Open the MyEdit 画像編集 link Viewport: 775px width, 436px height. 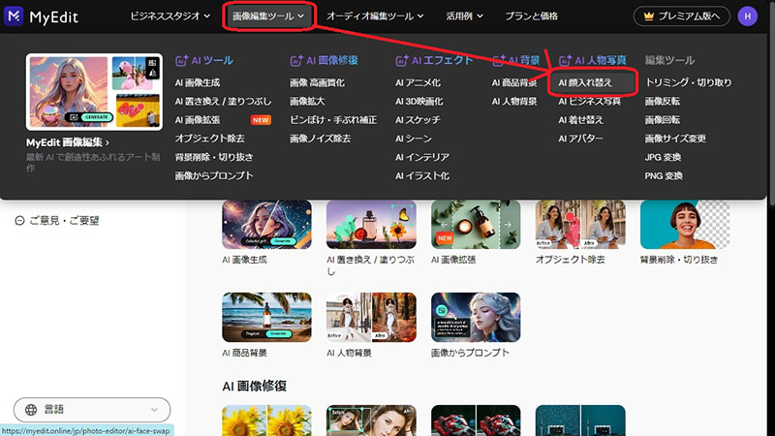(x=68, y=142)
